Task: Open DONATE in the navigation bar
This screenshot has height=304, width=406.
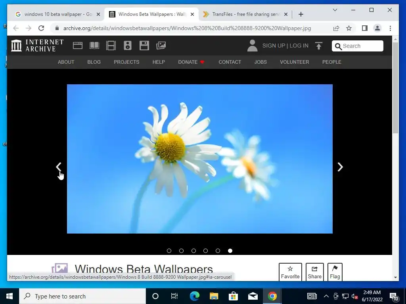Action: coord(191,62)
